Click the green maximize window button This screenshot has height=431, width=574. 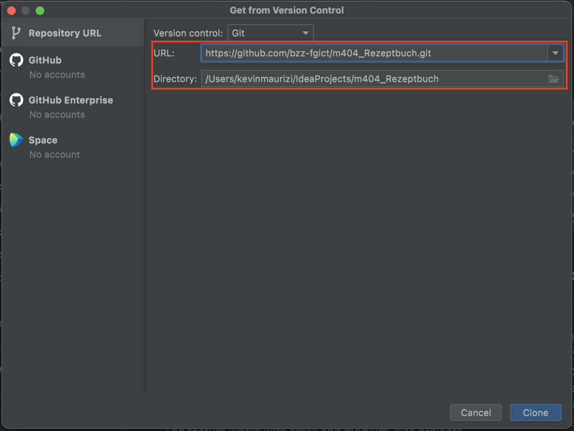(40, 10)
